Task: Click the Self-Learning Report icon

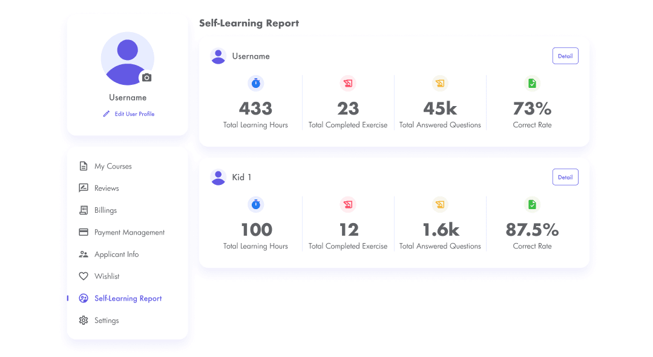Action: 83,298
